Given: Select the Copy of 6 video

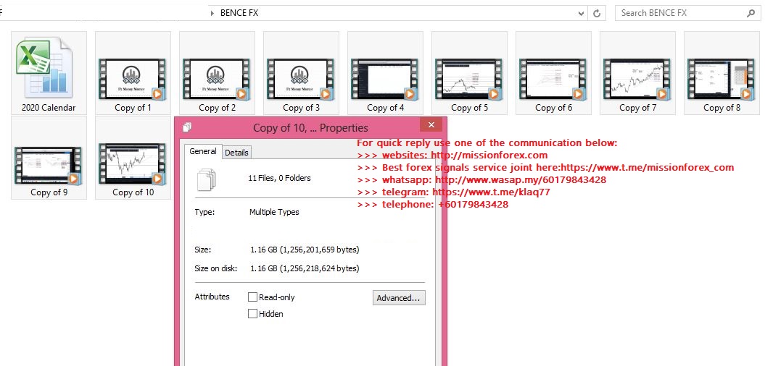Looking at the screenshot, I should coord(553,73).
